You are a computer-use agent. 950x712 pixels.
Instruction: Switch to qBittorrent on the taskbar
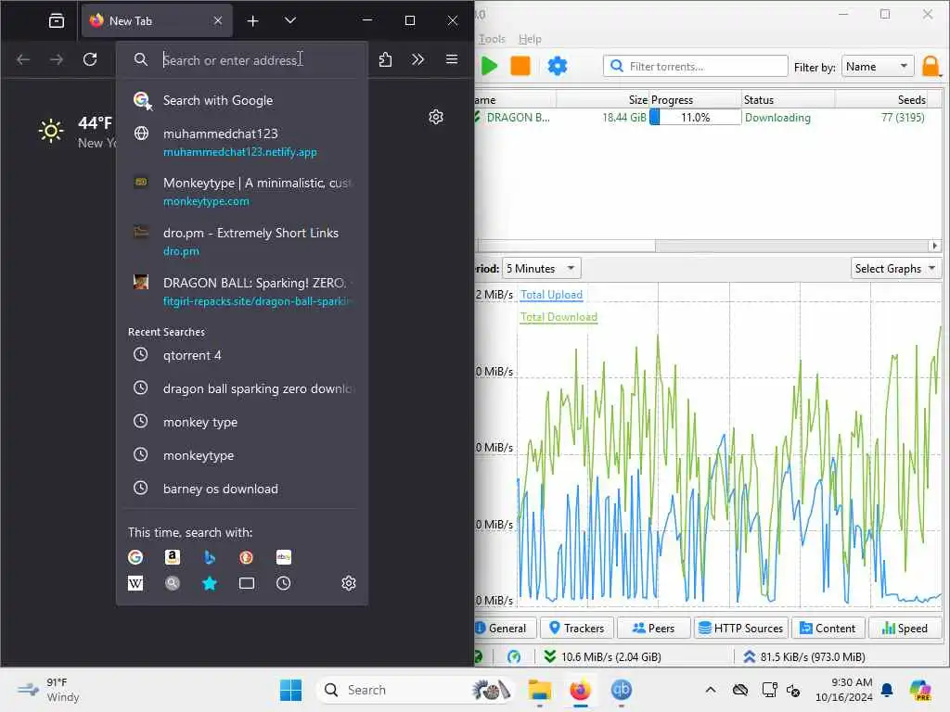621,690
